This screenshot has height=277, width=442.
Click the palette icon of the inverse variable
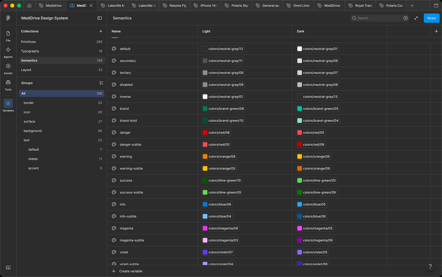(x=114, y=97)
